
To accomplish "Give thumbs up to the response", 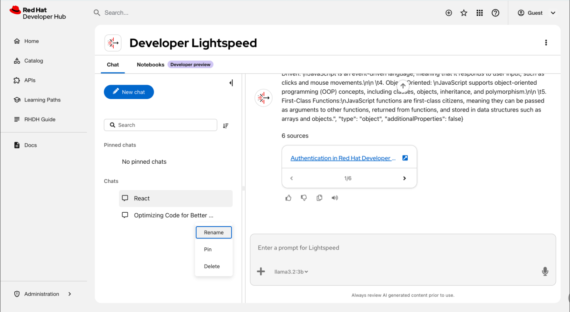I will (x=288, y=198).
